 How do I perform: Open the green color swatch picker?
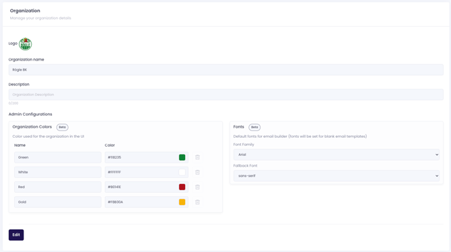click(182, 157)
